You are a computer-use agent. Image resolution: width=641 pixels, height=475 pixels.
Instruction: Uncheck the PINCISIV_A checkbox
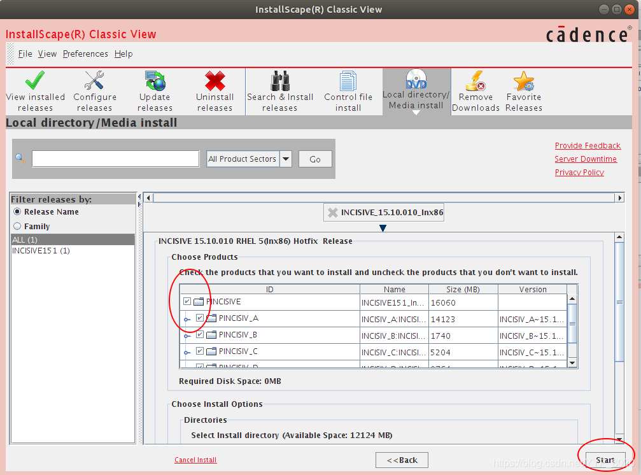(200, 318)
